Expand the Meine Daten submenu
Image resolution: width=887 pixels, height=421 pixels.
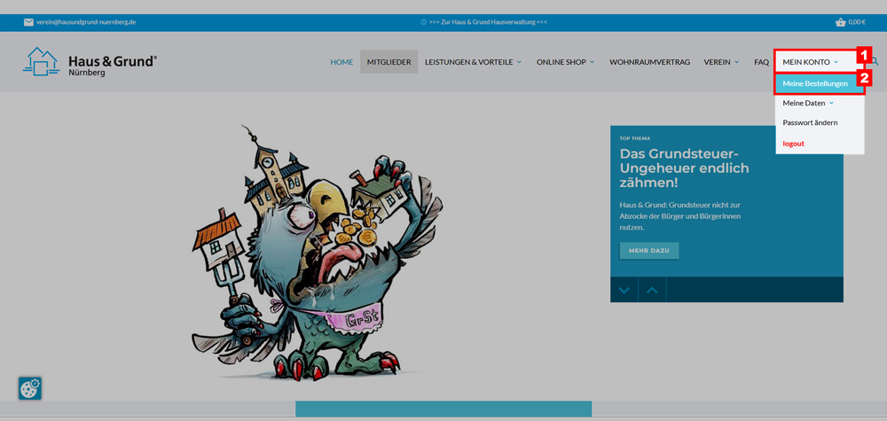808,103
